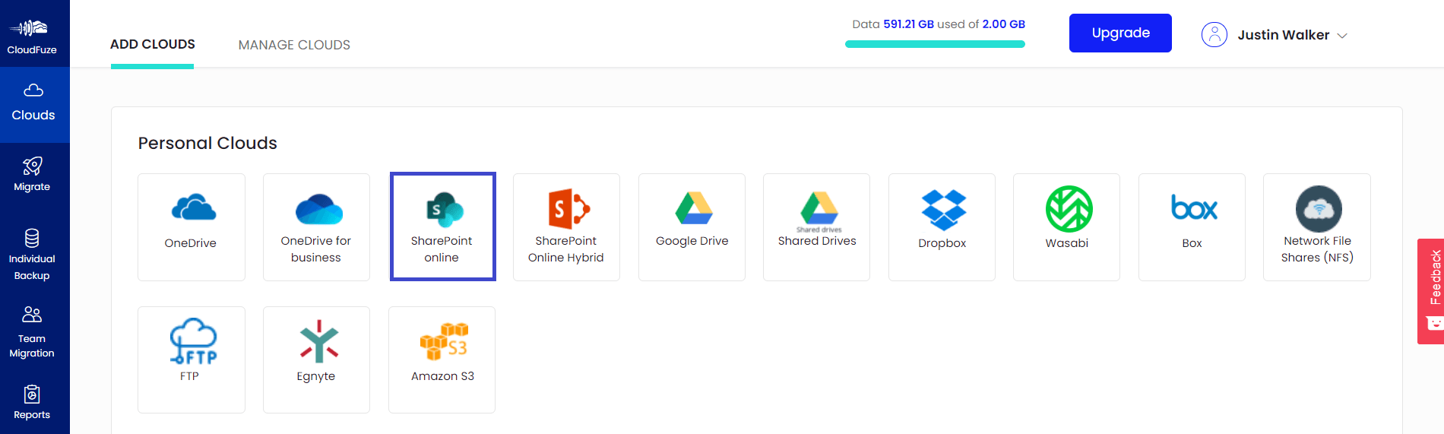
Task: Click the user avatar icon
Action: tap(1214, 34)
